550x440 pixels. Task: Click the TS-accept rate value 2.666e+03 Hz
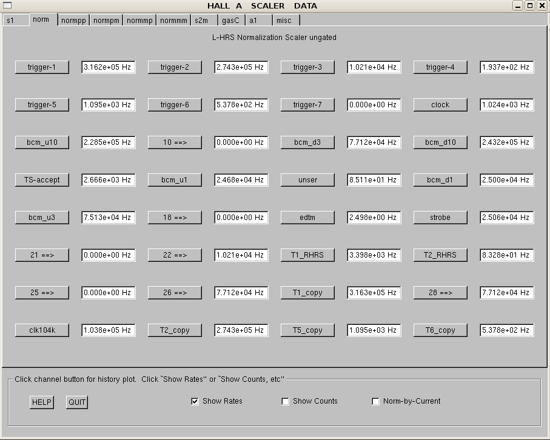tap(109, 179)
